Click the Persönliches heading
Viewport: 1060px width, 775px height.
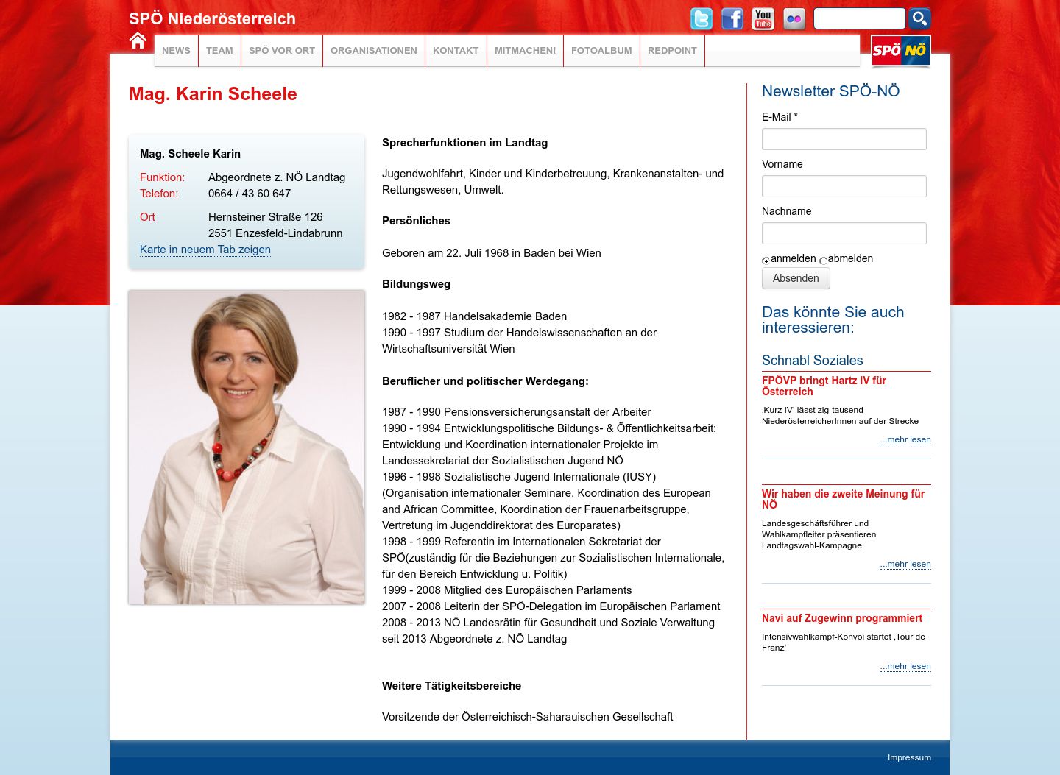click(x=416, y=221)
